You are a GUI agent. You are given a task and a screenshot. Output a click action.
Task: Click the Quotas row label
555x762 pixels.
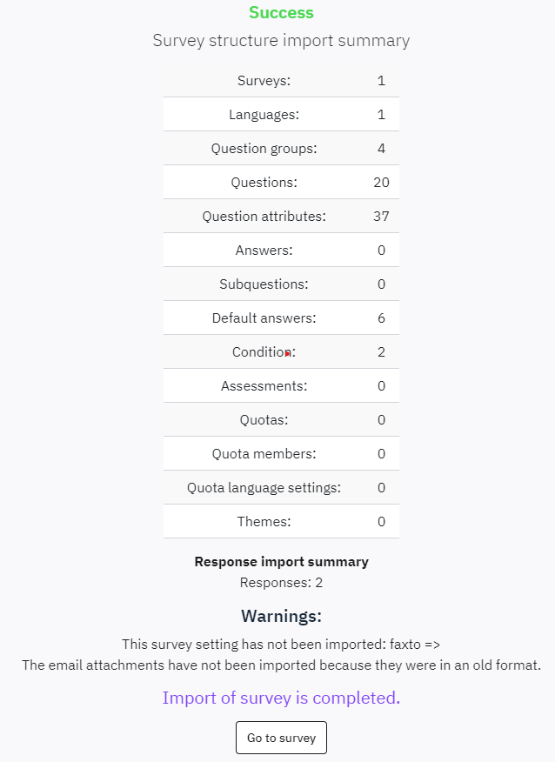[x=264, y=420]
